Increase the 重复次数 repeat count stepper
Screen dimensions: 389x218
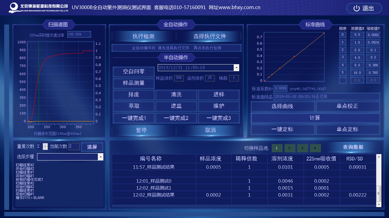[x=45, y=145]
